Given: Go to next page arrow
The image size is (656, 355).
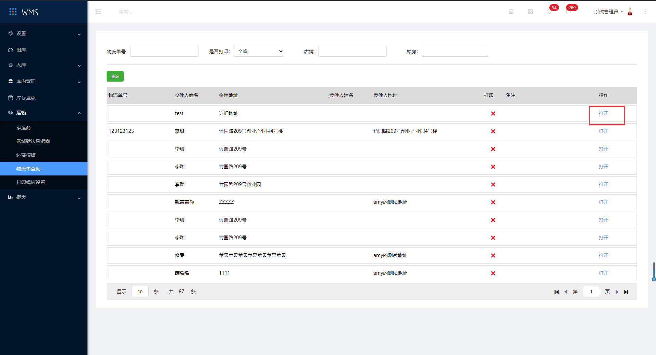Looking at the screenshot, I should [x=617, y=292].
